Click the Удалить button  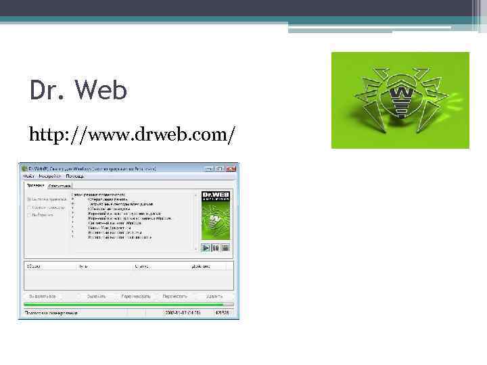(214, 297)
